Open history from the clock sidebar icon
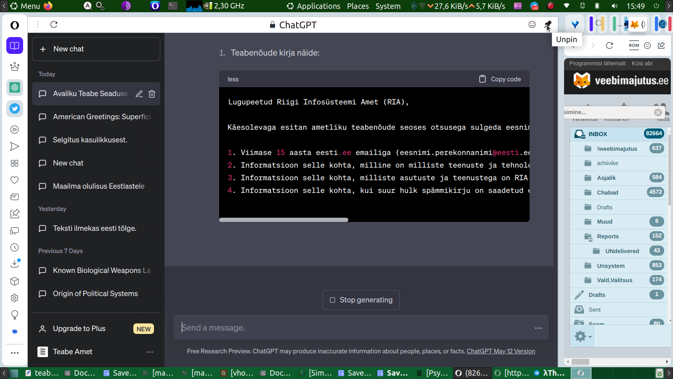Viewport: 673px width, 379px height. [15, 248]
